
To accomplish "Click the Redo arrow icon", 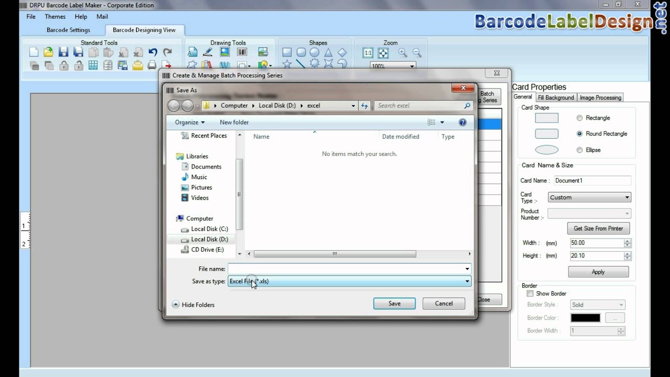I will tap(167, 52).
